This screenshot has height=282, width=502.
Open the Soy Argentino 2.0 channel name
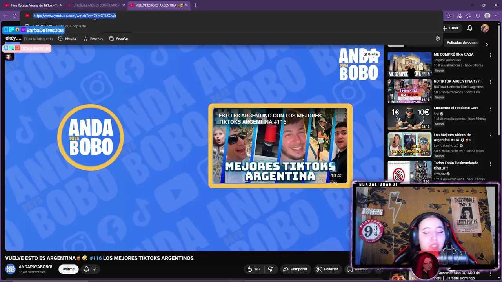click(x=446, y=146)
